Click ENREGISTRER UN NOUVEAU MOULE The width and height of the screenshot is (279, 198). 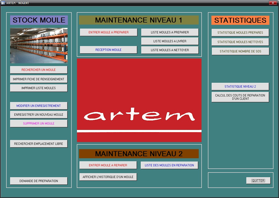click(x=39, y=114)
